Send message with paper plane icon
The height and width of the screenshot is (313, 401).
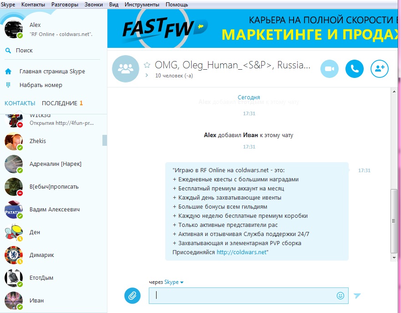(x=357, y=296)
